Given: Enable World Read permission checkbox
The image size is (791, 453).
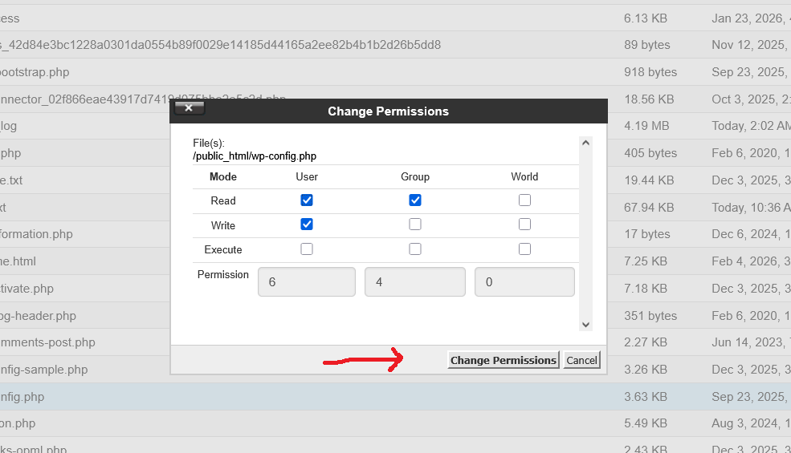Looking at the screenshot, I should (x=524, y=200).
